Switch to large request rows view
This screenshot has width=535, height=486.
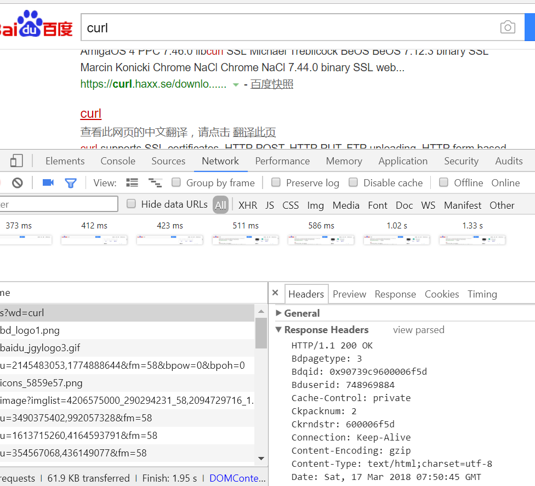(x=132, y=183)
